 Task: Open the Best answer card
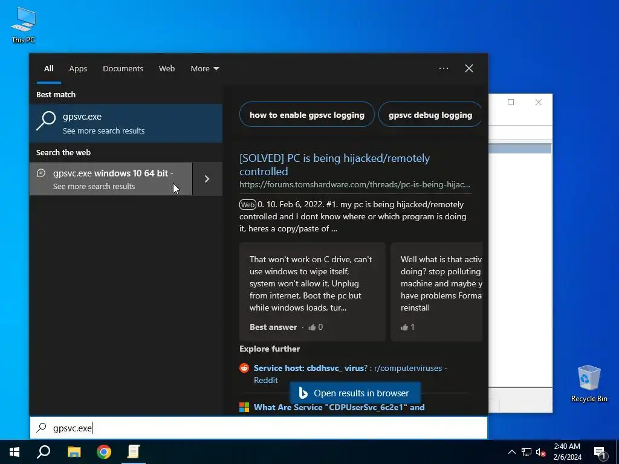point(313,292)
